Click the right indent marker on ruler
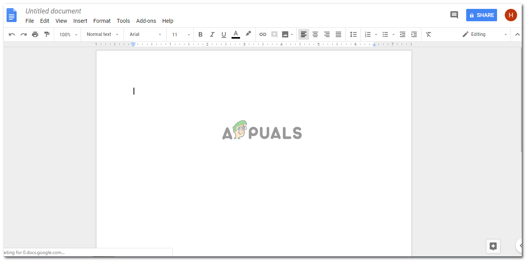526x261 pixels. (374, 45)
